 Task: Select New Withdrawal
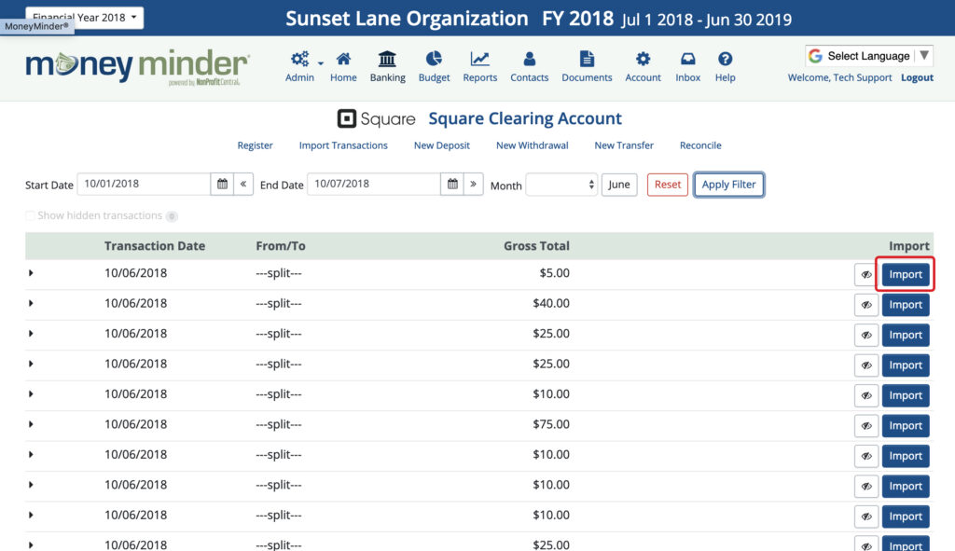coord(532,145)
